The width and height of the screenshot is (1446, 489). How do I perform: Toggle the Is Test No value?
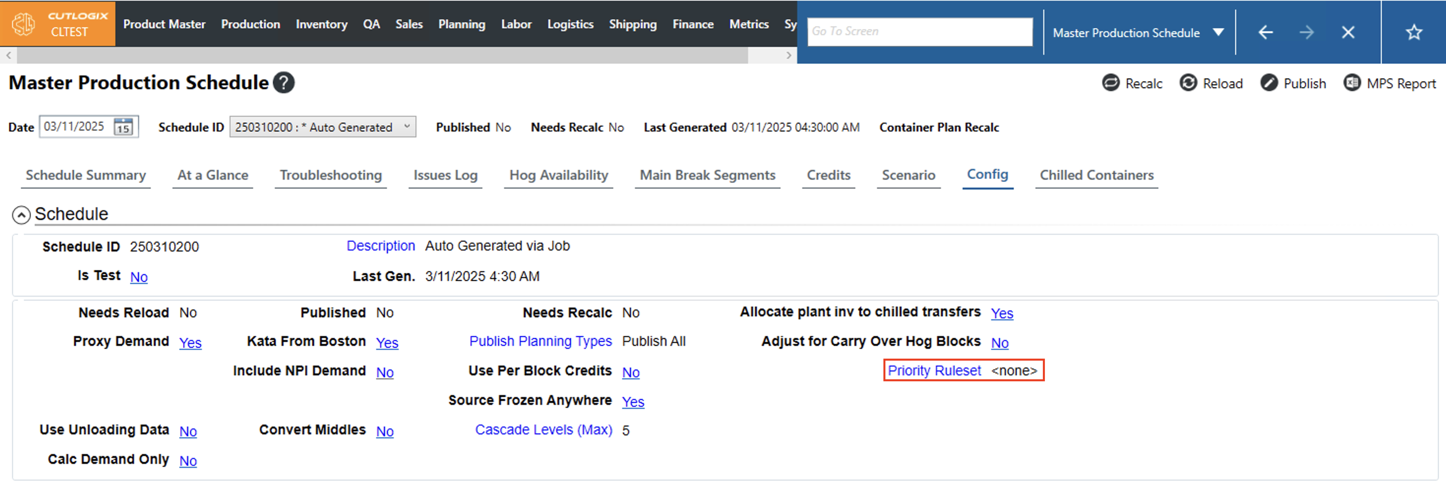[139, 277]
